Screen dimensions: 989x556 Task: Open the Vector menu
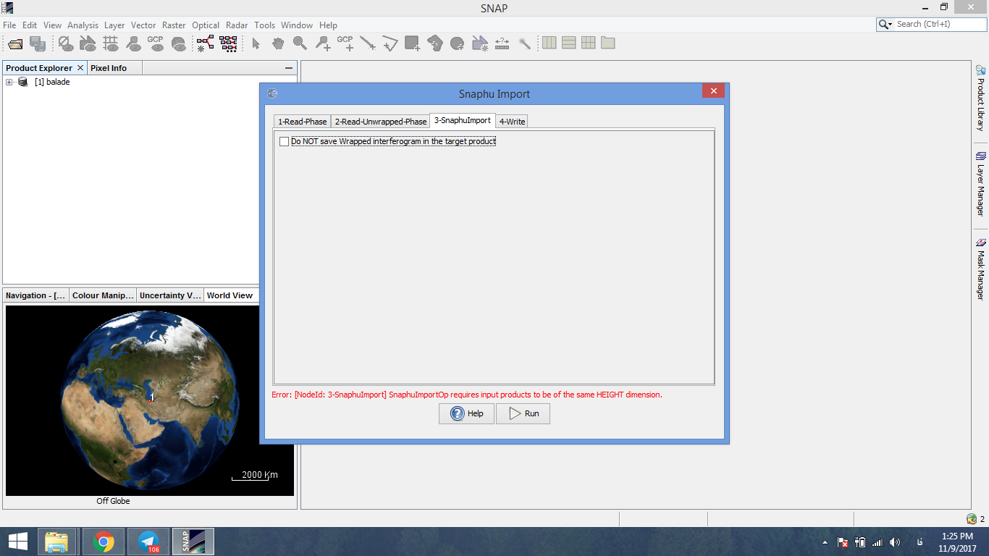[x=143, y=25]
